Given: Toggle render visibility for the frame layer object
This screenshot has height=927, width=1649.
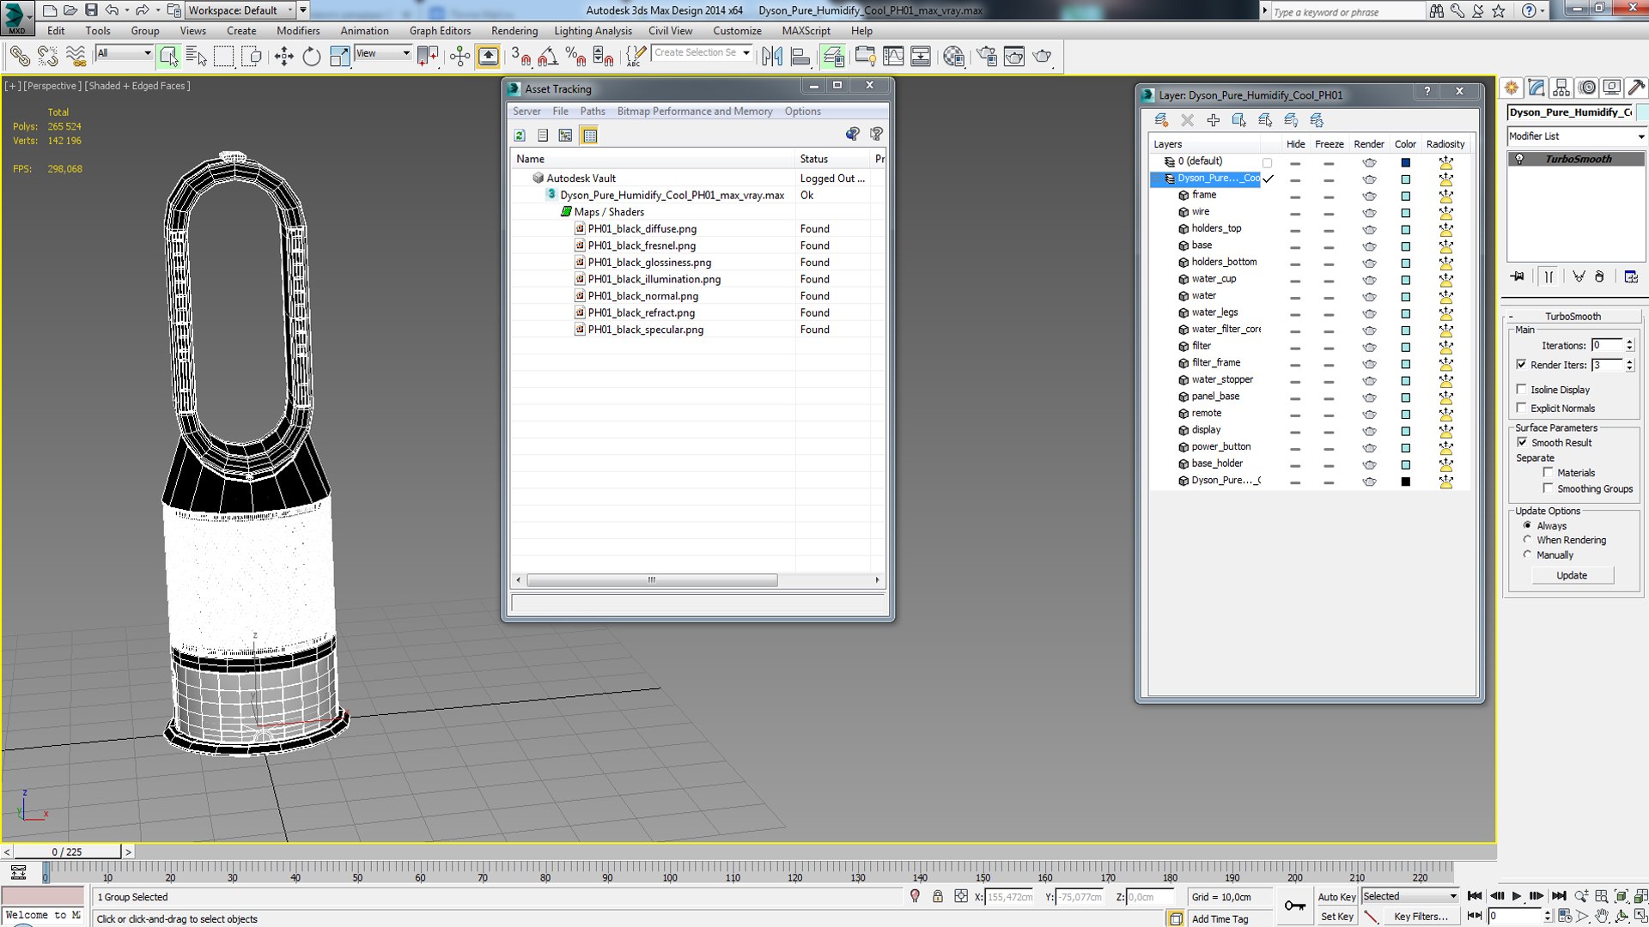Looking at the screenshot, I should 1369,196.
